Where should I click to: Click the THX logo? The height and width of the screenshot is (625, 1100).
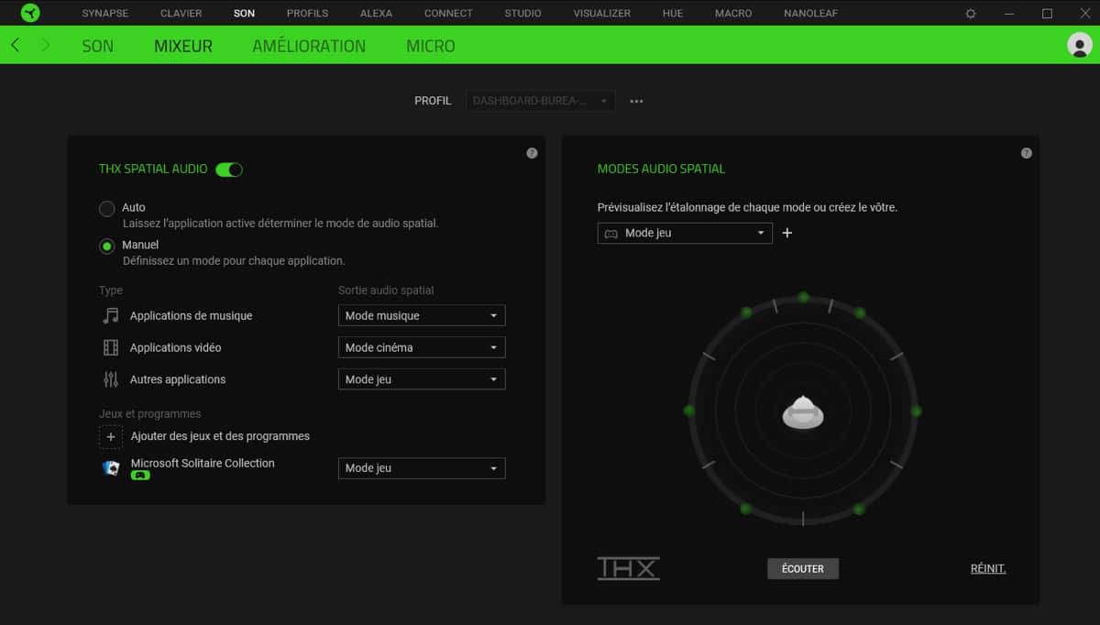628,568
